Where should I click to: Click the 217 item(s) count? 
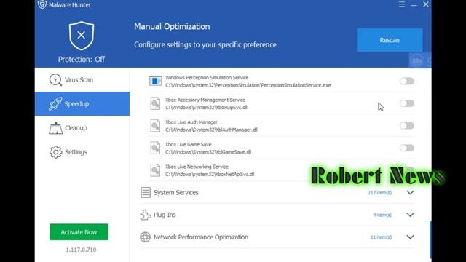pos(379,192)
